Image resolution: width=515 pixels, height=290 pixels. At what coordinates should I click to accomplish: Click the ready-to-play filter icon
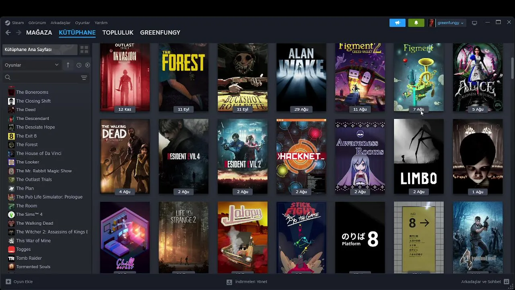click(x=87, y=65)
